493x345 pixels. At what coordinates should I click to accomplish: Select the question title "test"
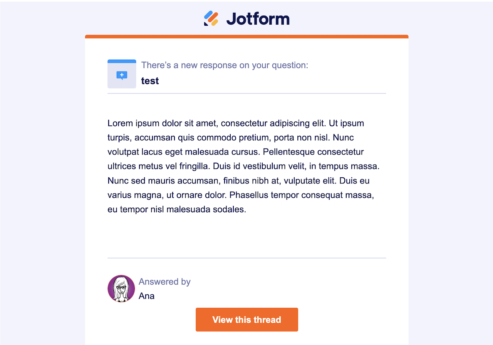coord(150,81)
